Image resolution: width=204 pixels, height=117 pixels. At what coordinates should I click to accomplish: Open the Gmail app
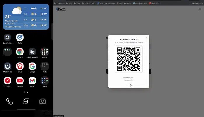click(32, 81)
